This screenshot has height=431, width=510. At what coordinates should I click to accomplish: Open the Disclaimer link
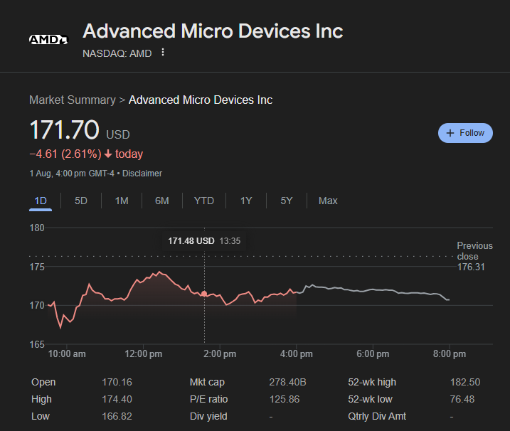point(142,174)
